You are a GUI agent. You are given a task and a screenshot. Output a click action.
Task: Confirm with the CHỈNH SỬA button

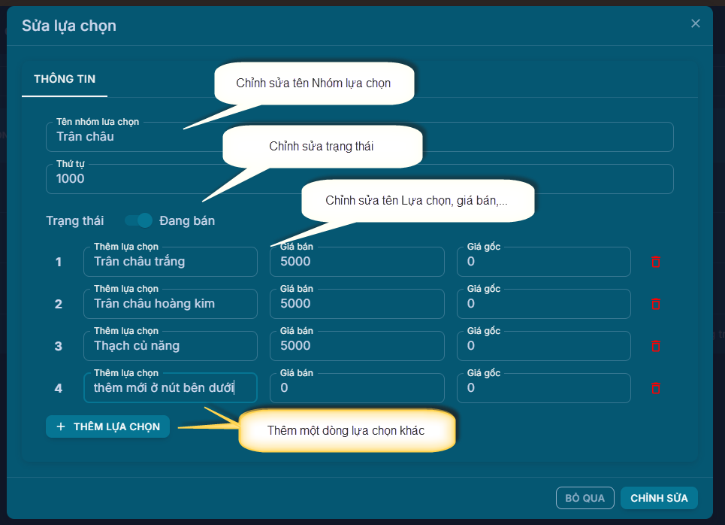[x=658, y=498]
